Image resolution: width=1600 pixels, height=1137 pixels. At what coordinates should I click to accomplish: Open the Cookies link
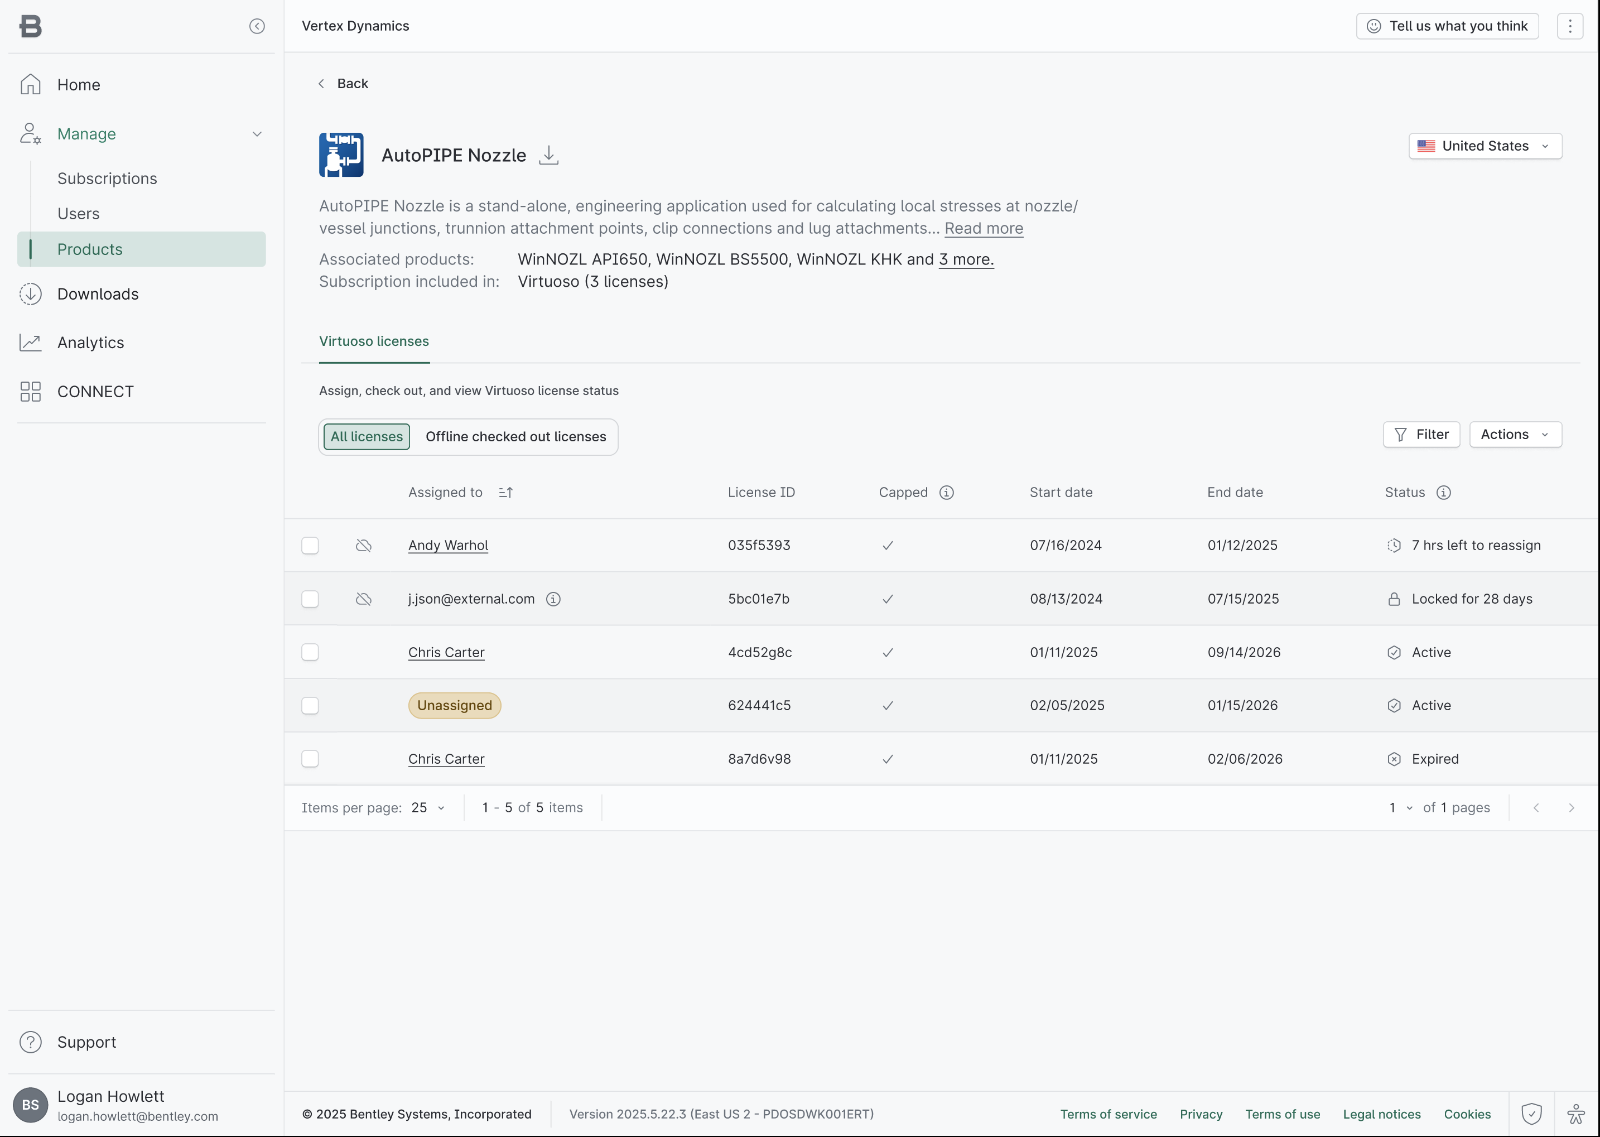(1467, 1114)
